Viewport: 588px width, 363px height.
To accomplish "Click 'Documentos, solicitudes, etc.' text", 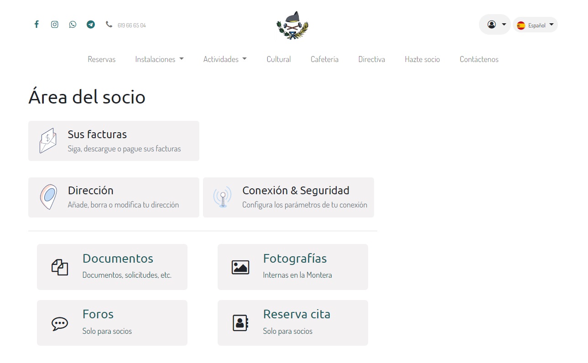I will (x=127, y=275).
